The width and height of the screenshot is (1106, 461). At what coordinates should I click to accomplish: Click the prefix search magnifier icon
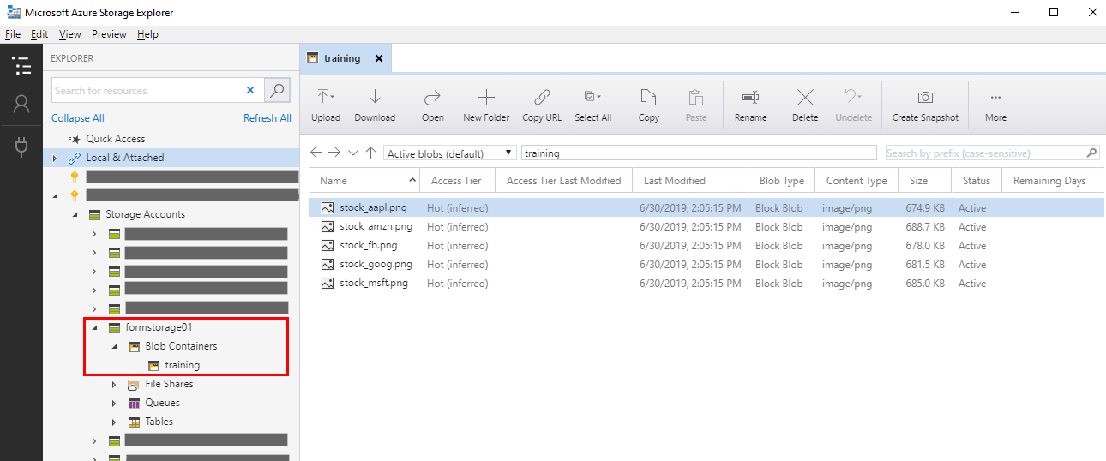coord(1091,153)
